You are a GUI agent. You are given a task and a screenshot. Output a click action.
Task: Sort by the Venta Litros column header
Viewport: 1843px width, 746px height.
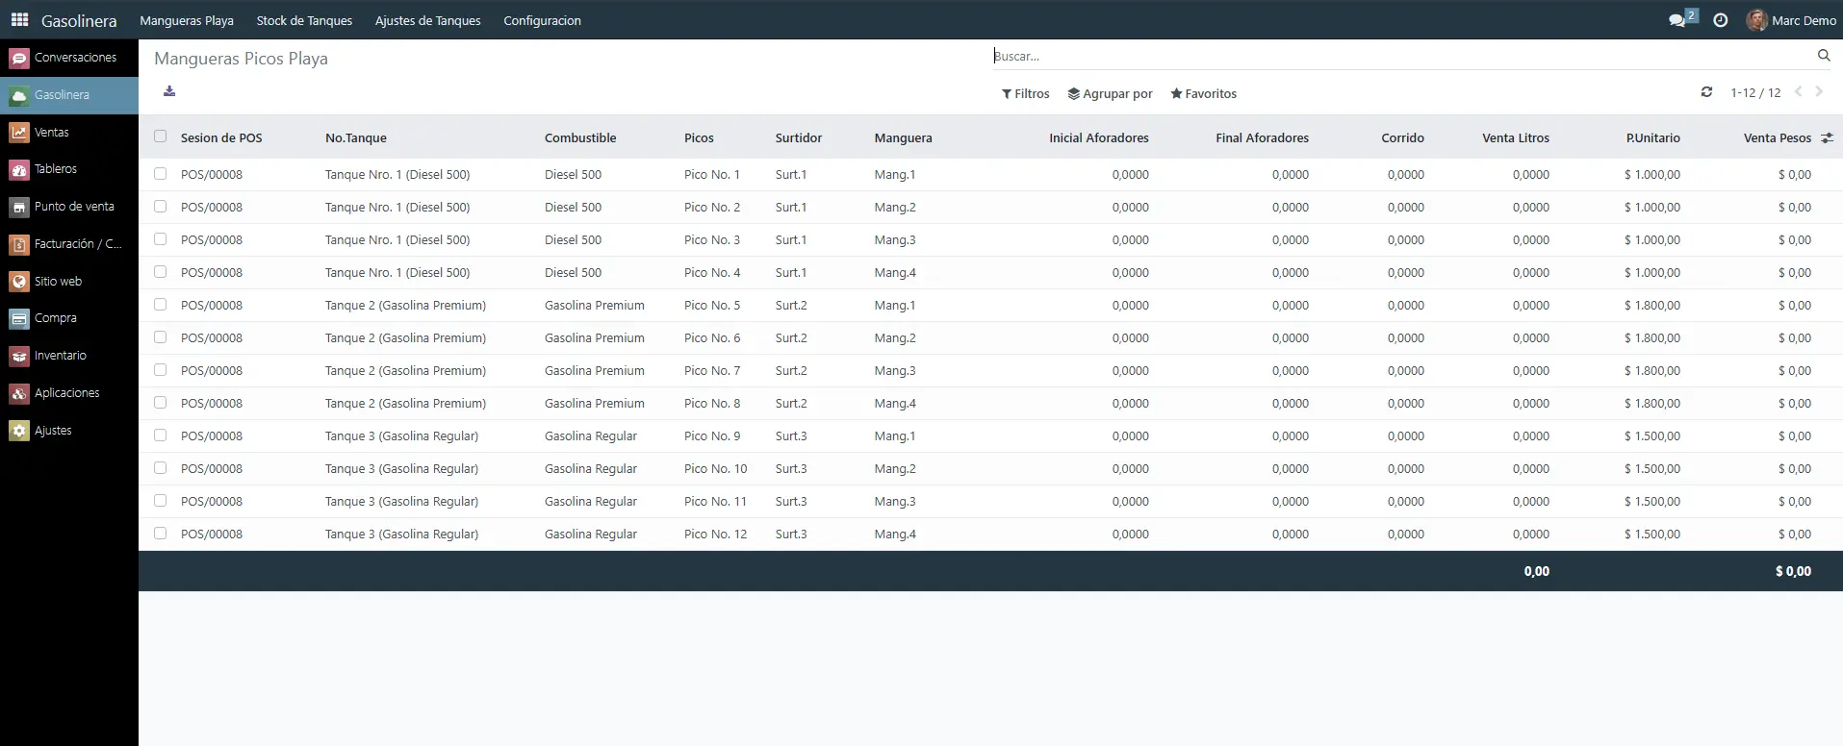[x=1516, y=137]
